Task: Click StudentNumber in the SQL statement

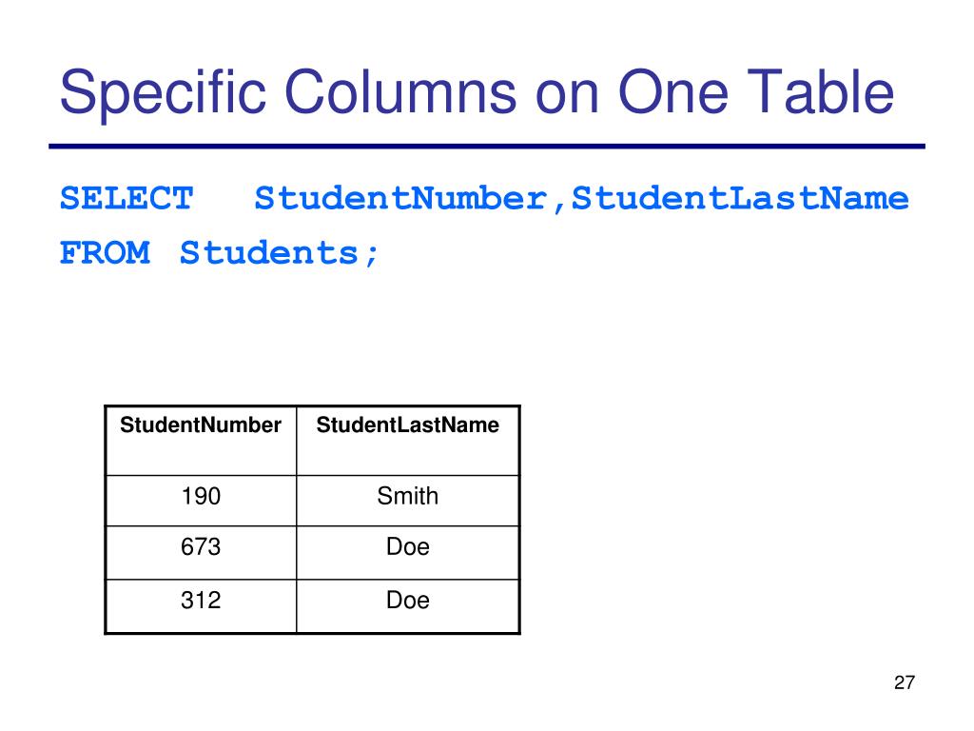Action: [400, 199]
